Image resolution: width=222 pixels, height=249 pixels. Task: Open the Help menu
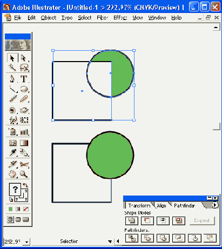click(177, 18)
